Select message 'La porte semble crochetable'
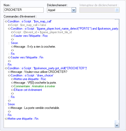 coord(34,108)
